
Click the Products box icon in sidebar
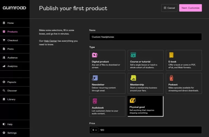click(4, 32)
